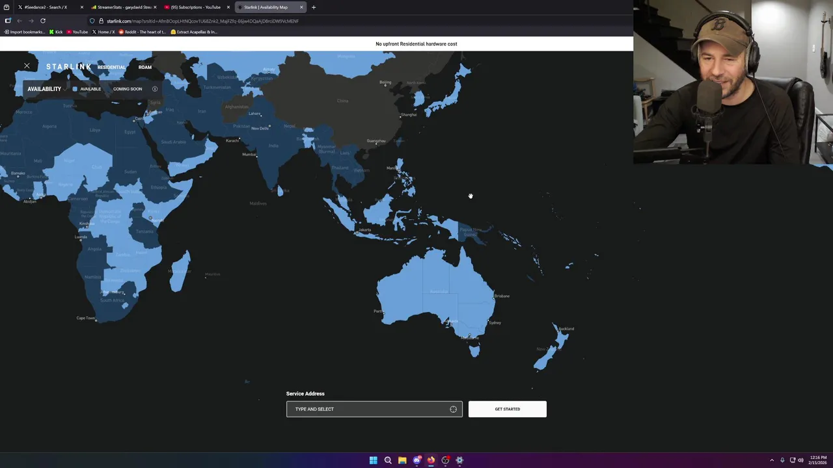Image resolution: width=833 pixels, height=468 pixels.
Task: Click the Coming Soon legend label
Action: pyautogui.click(x=128, y=89)
